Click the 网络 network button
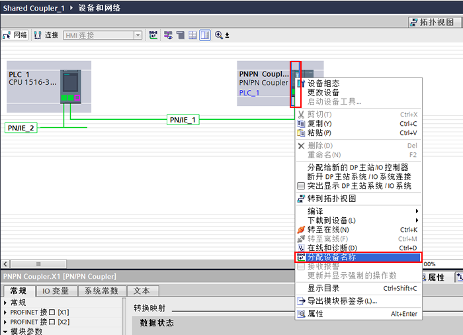 15,35
